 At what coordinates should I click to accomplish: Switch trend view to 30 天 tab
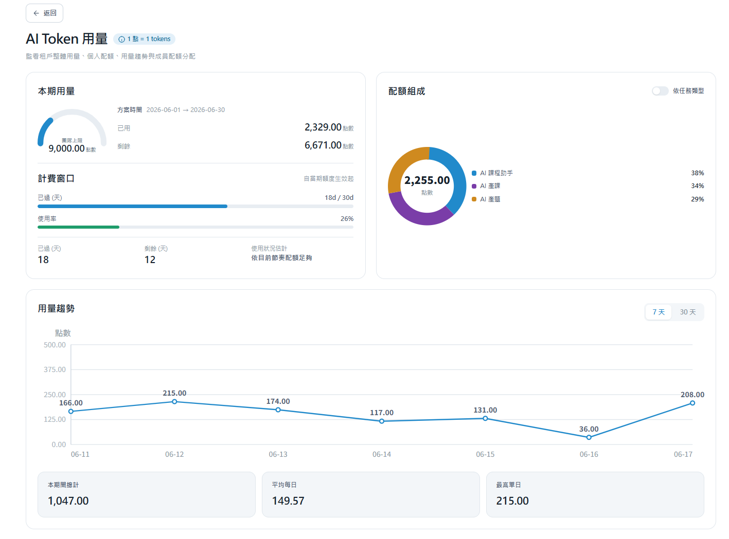[x=688, y=312]
